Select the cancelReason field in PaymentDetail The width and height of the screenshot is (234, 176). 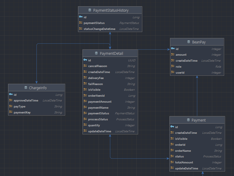coord(97,66)
